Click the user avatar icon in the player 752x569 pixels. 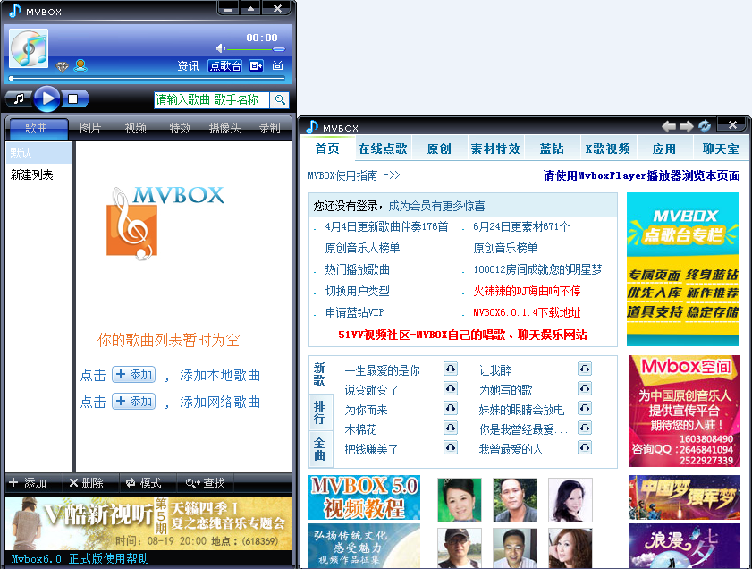coord(80,64)
